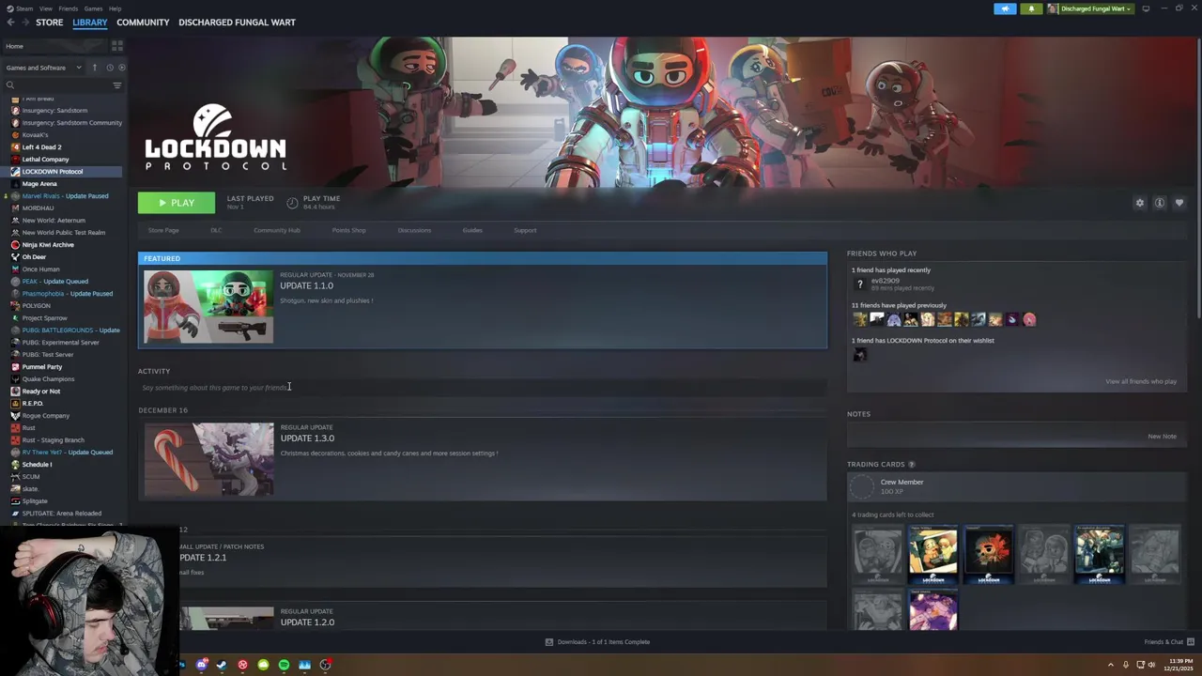Show hidden system tray icons

click(x=1111, y=665)
